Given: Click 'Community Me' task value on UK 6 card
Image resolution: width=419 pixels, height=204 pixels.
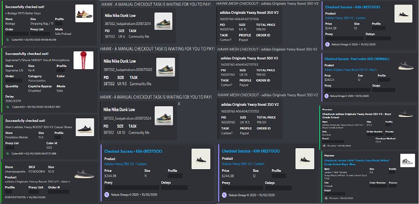Looking at the screenshot, I should click(139, 37).
